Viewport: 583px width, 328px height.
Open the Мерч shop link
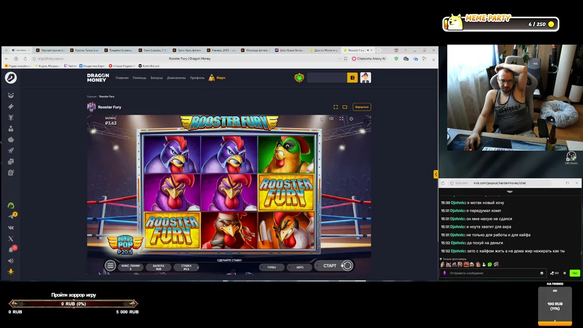[x=217, y=78]
